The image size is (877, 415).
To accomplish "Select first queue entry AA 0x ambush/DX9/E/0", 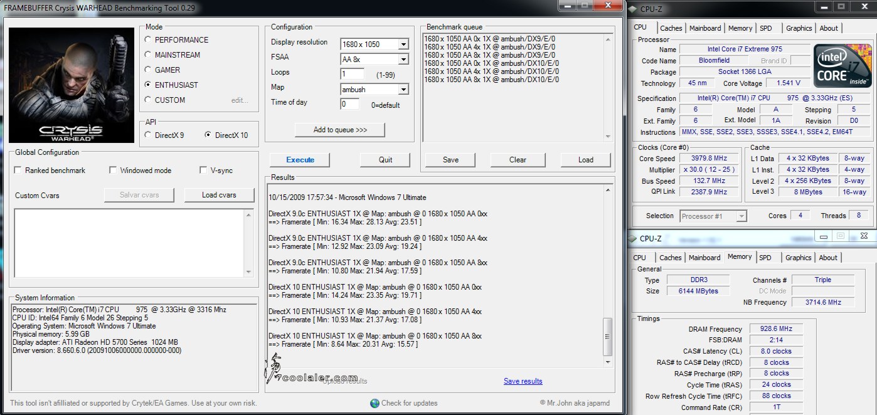I will pyautogui.click(x=489, y=39).
